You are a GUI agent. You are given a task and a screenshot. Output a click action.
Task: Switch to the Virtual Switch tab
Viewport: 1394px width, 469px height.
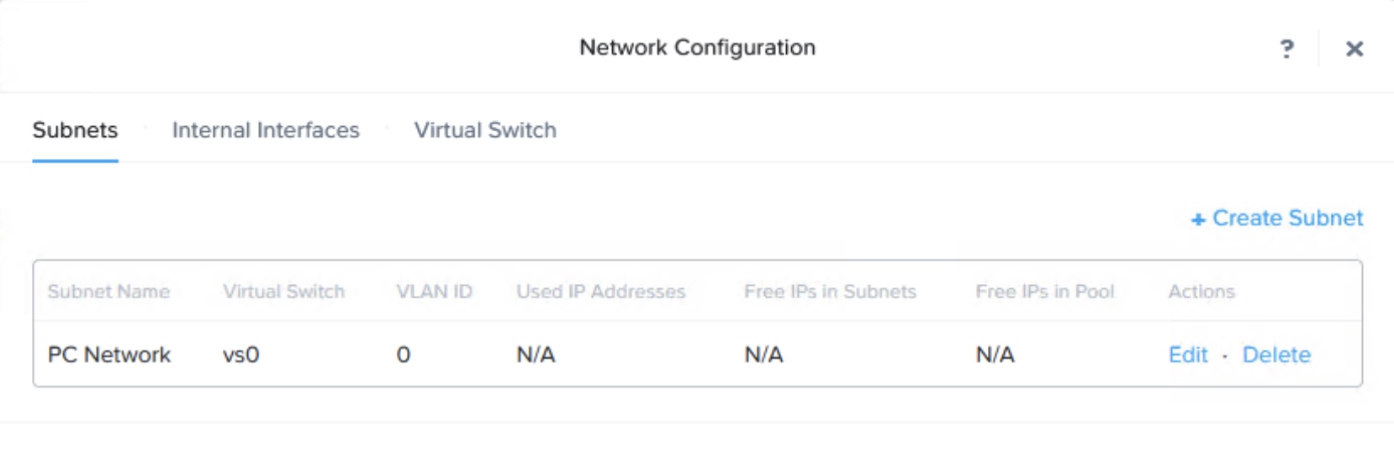point(485,130)
